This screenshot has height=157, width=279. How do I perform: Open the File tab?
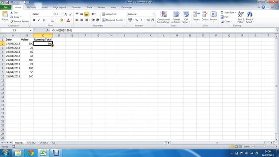6,7
